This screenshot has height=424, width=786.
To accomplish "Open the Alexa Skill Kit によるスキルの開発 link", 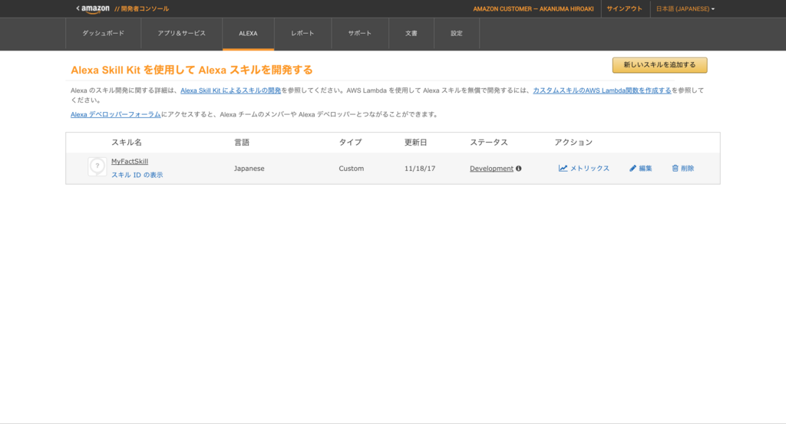I will [x=230, y=90].
